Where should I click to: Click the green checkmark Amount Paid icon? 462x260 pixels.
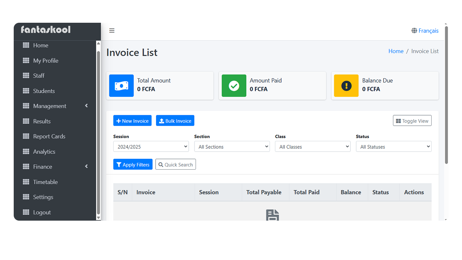234,86
